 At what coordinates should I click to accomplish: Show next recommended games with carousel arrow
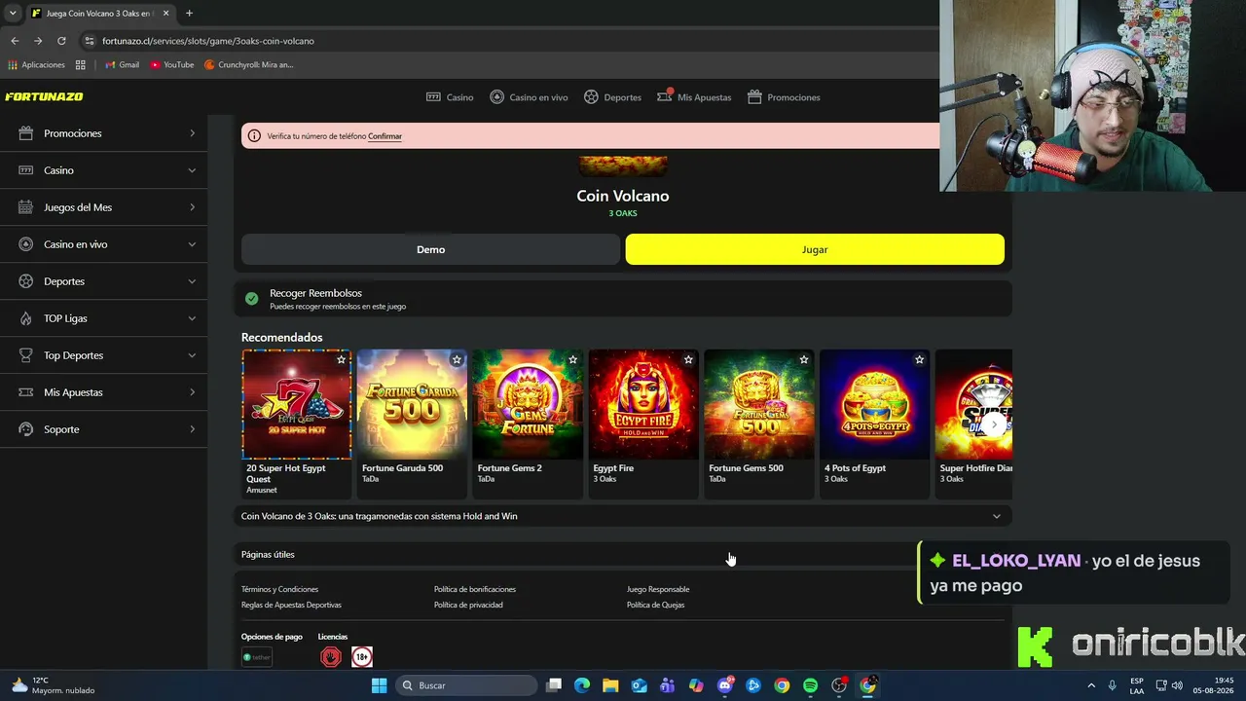993,424
